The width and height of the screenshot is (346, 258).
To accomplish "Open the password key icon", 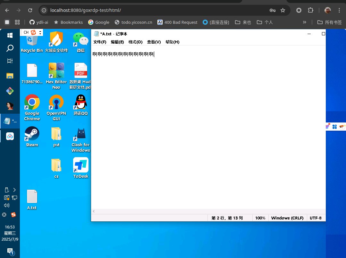I will (273, 10).
